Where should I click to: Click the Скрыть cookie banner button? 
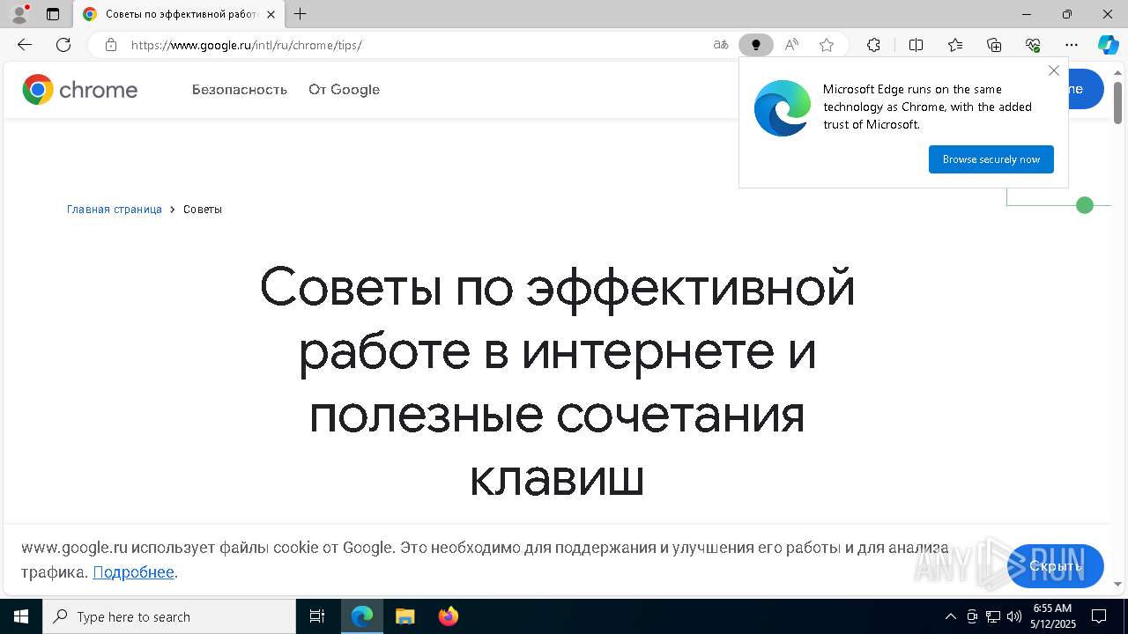pyautogui.click(x=1056, y=566)
